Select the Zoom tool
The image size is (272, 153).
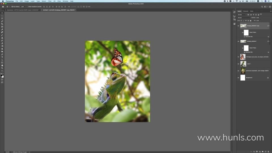[2, 68]
